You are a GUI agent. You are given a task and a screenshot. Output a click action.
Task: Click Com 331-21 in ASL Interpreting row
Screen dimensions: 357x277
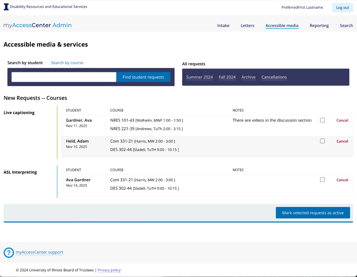[x=122, y=180]
